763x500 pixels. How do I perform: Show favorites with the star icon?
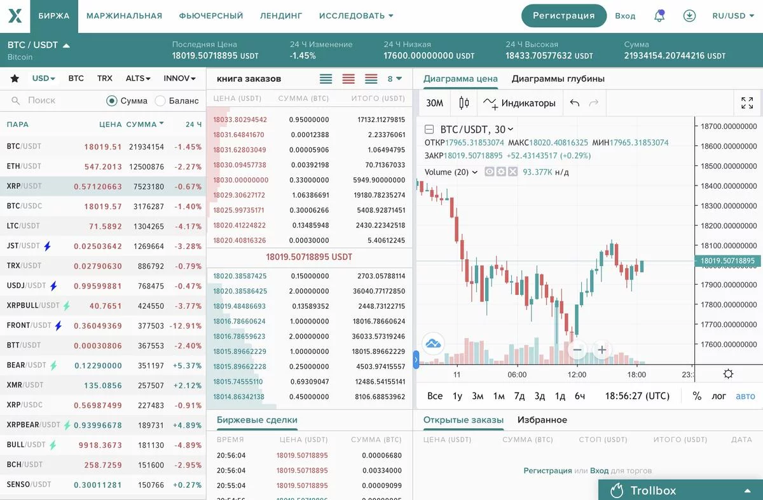point(15,79)
